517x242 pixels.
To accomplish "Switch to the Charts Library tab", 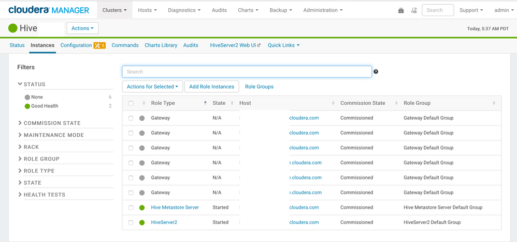I will click(161, 45).
